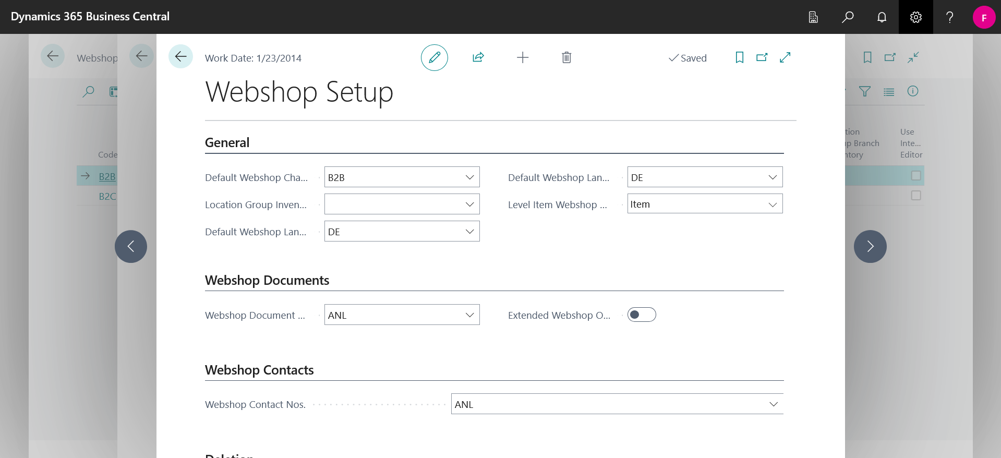This screenshot has height=458, width=1001.
Task: Click Dynamics 365 Business Central title
Action: pyautogui.click(x=90, y=17)
